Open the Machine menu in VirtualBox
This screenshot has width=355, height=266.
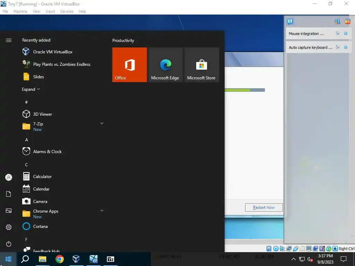(20, 11)
